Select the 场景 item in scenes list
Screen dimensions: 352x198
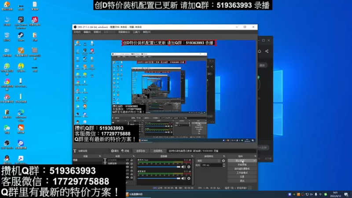coord(87,160)
